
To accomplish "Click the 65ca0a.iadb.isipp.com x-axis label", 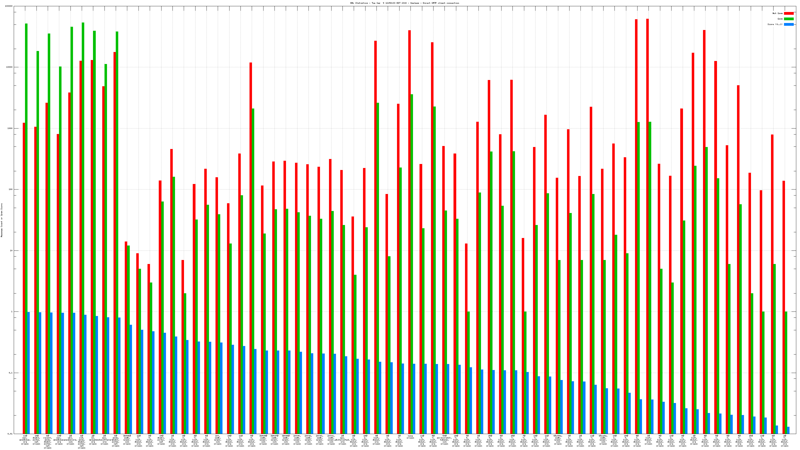I will point(603,440).
